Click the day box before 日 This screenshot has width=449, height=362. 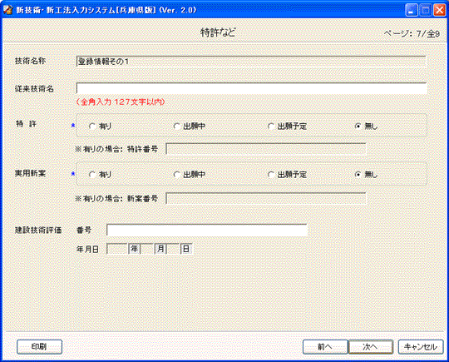click(x=173, y=249)
